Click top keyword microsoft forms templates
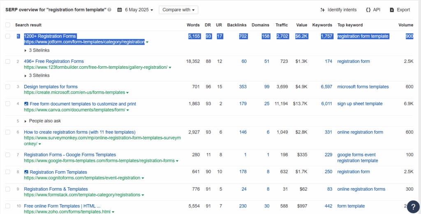421x214 pixels. (x=363, y=86)
